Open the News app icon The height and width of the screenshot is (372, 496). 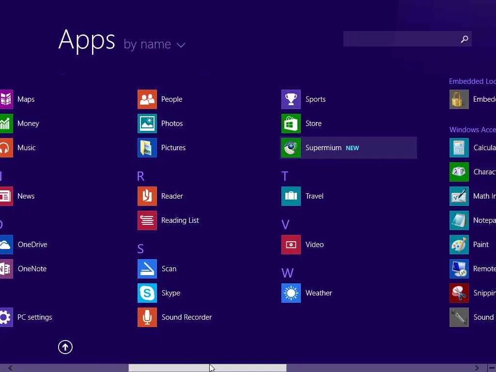coord(6,196)
